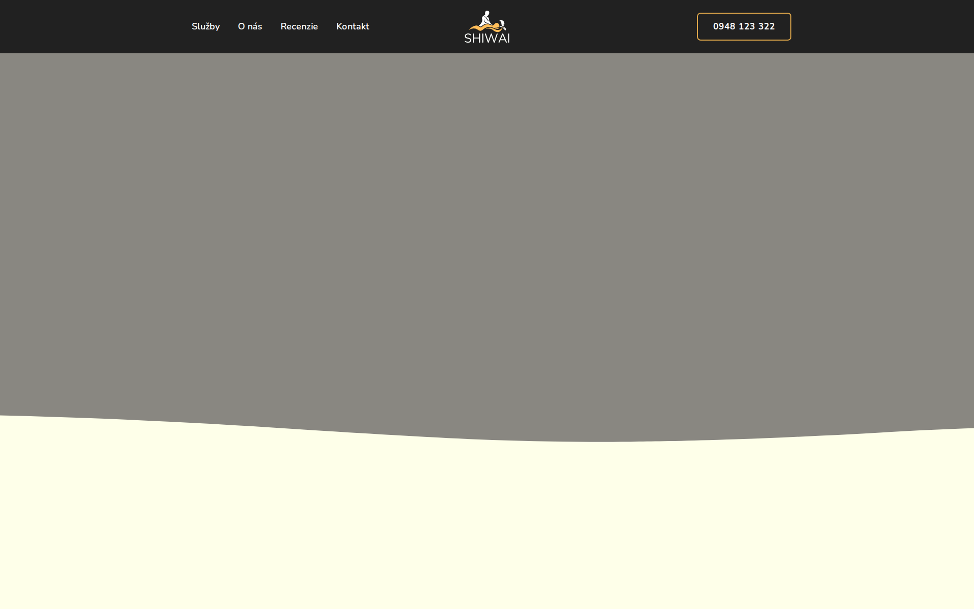The image size is (974, 609).
Task: Click the wavy divider edge at center
Action: click(487, 439)
